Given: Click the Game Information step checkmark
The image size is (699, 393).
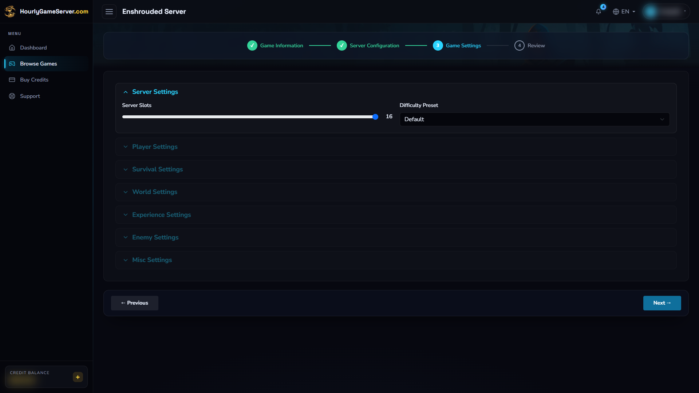Looking at the screenshot, I should [252, 45].
